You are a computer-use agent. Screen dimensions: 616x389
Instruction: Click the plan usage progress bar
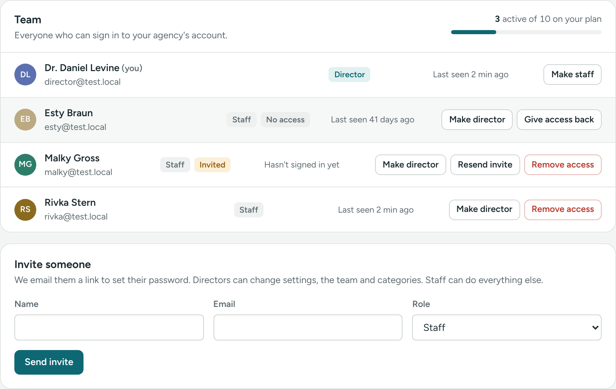tap(526, 32)
